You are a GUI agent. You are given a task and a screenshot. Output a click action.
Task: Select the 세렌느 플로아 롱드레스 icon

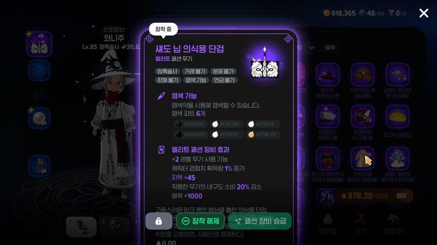point(397,158)
